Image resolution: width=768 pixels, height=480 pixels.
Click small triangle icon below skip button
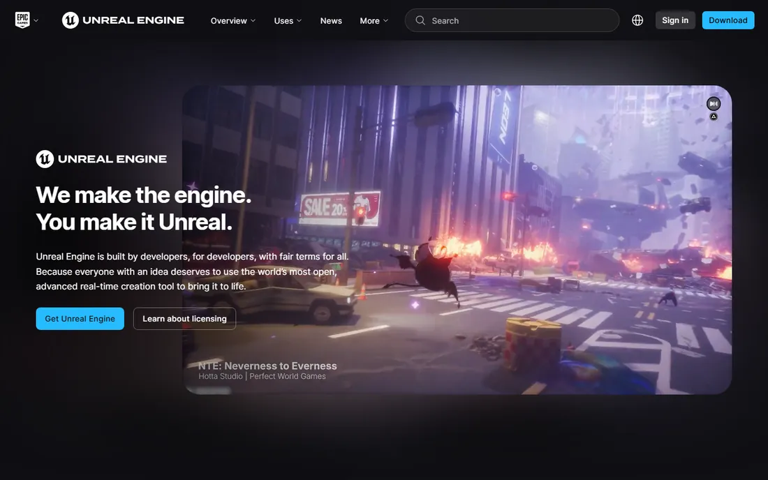[x=714, y=117]
